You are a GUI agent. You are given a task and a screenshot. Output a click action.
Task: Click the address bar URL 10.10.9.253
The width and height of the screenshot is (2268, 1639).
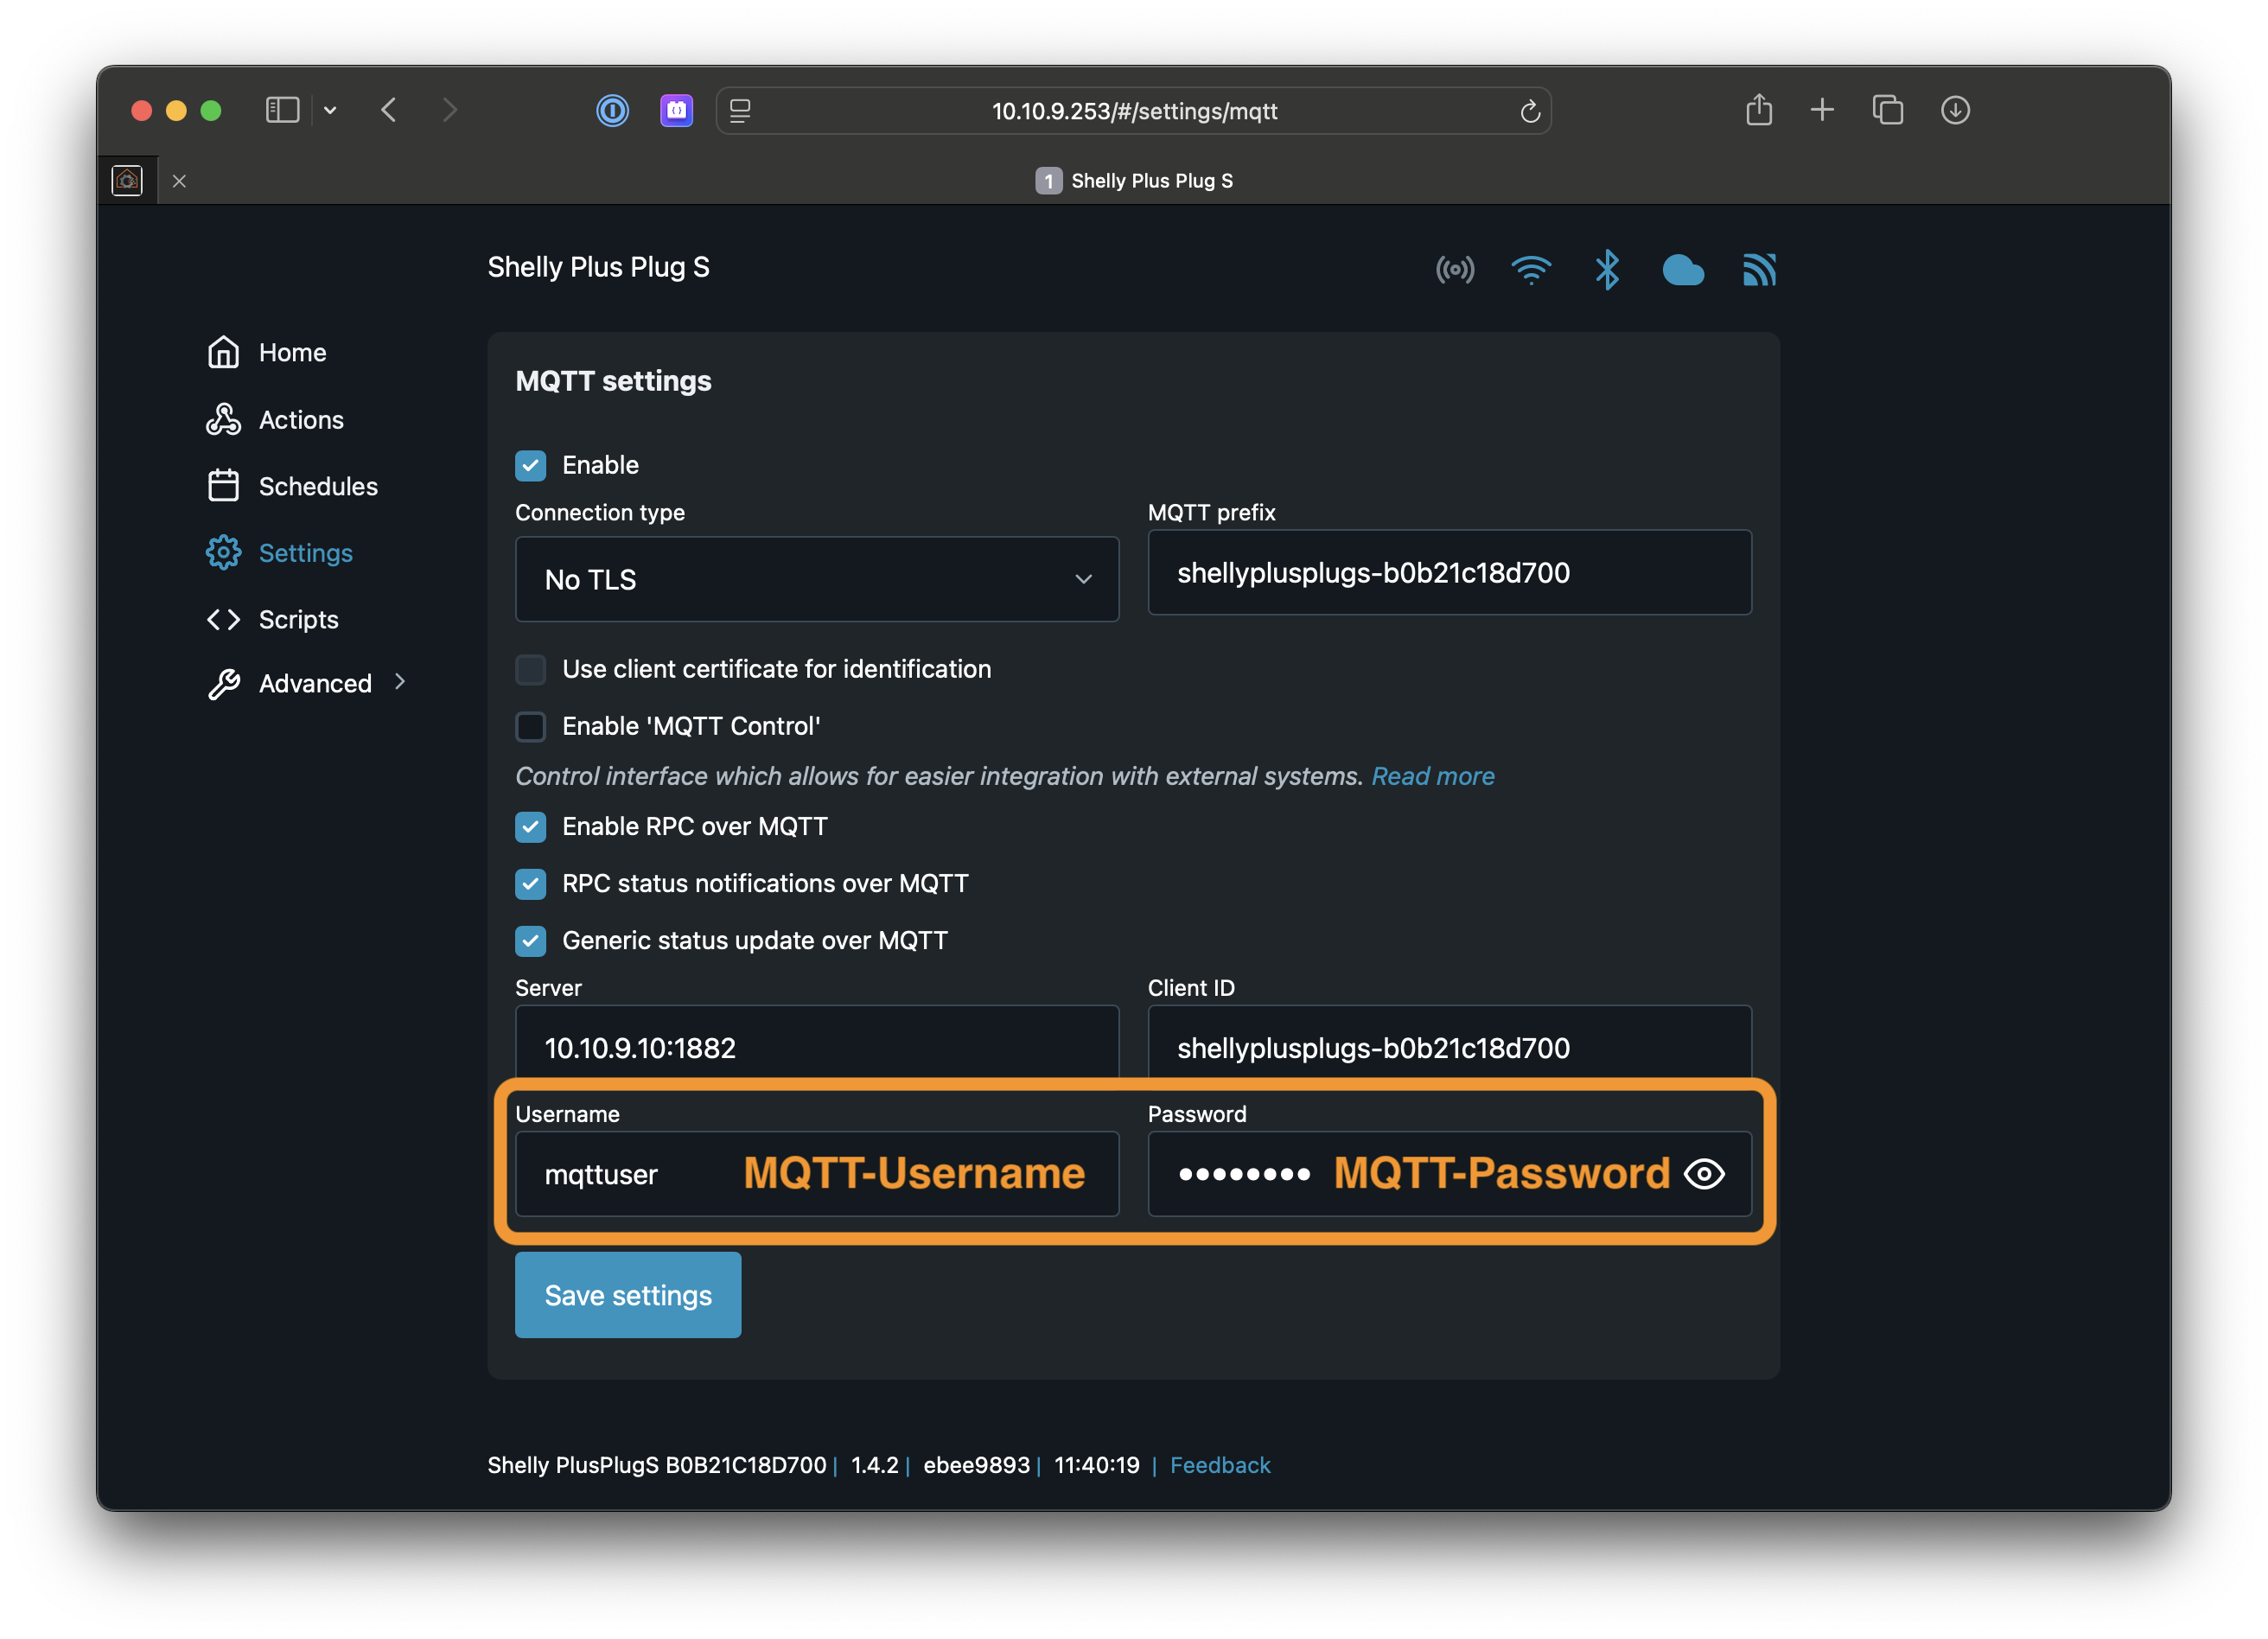1134,111
